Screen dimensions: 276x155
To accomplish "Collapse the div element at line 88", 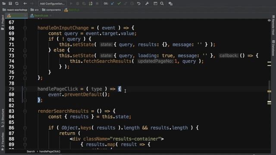I will point(25,139).
